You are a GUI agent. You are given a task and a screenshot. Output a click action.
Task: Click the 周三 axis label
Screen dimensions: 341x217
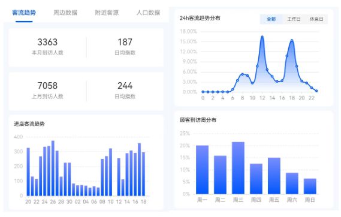238,200
